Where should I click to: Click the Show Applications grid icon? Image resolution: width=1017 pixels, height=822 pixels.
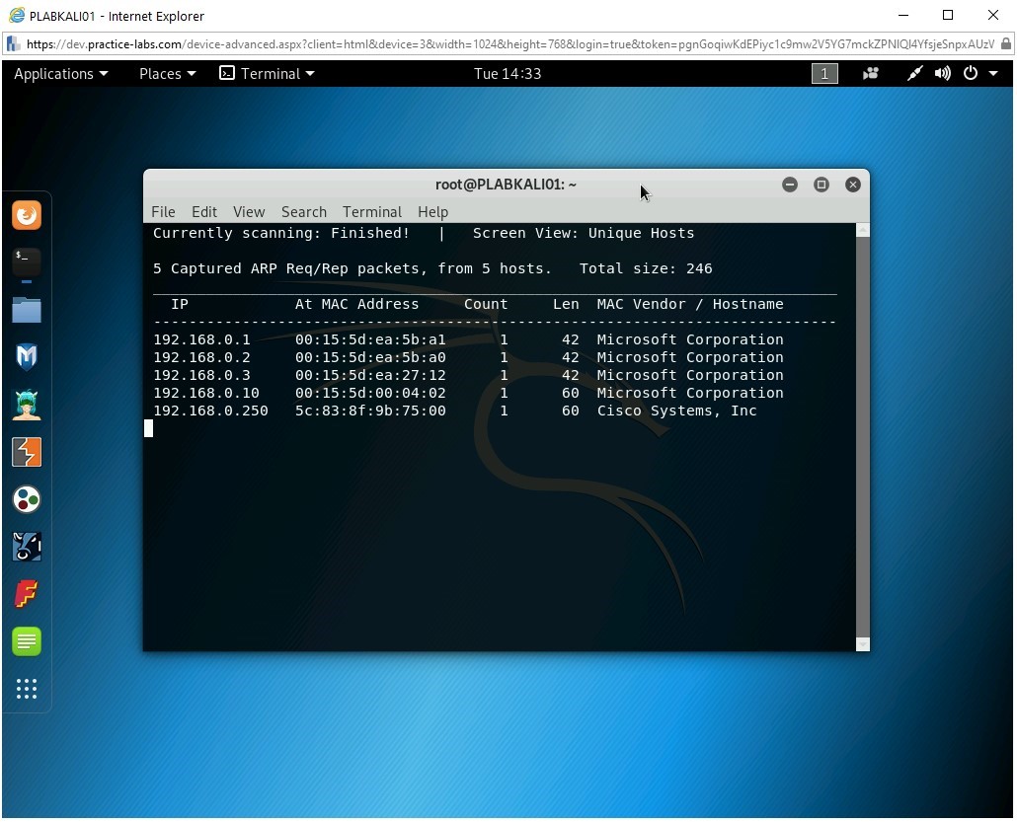(27, 689)
